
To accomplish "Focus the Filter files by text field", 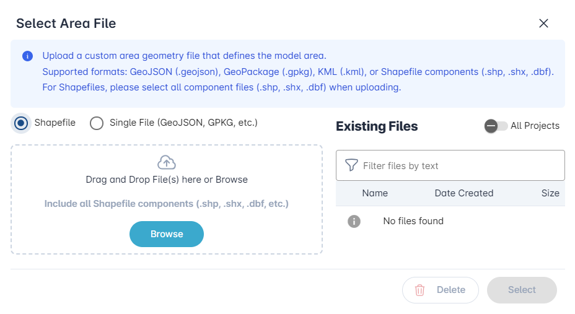I will click(450, 165).
